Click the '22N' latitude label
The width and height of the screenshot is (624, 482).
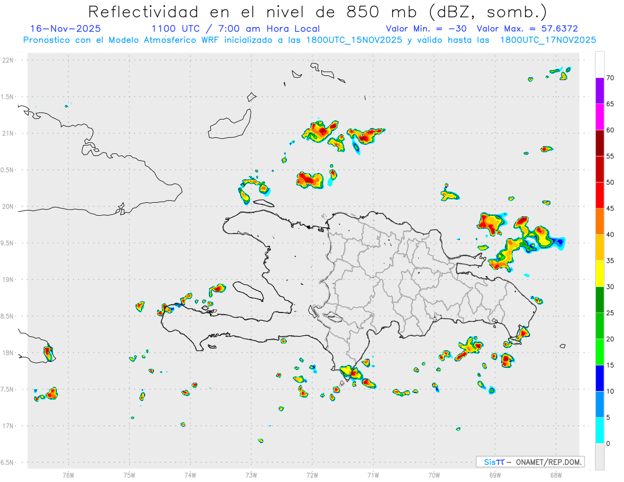8,60
